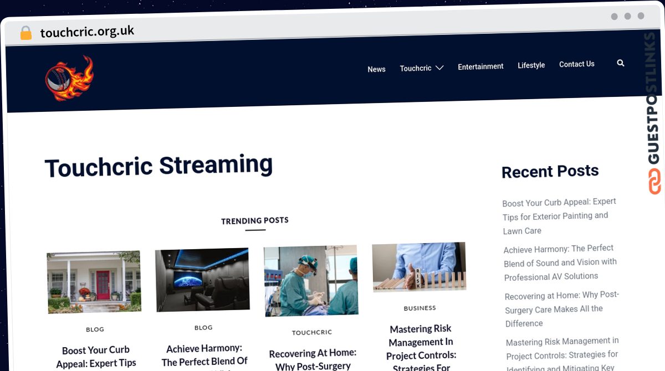665x371 pixels.
Task: Open 'Mastering Risk Management In Project Controls' title
Action: (x=421, y=348)
